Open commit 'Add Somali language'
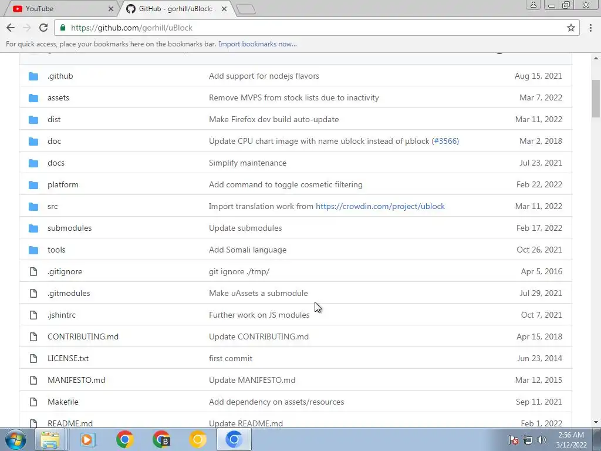This screenshot has height=451, width=601. 248,250
